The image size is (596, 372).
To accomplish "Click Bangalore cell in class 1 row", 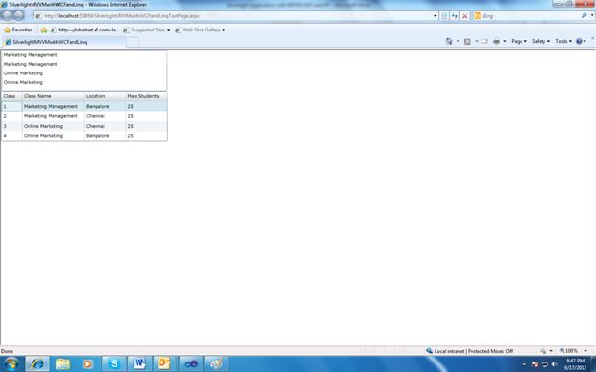I will (x=104, y=106).
